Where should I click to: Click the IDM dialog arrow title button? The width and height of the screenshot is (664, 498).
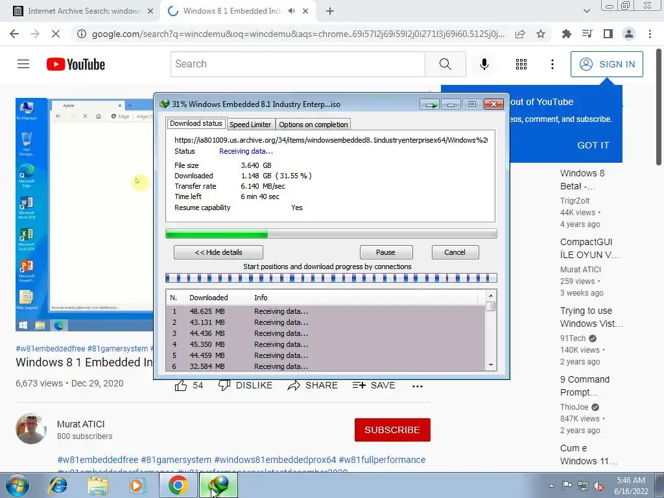(431, 104)
